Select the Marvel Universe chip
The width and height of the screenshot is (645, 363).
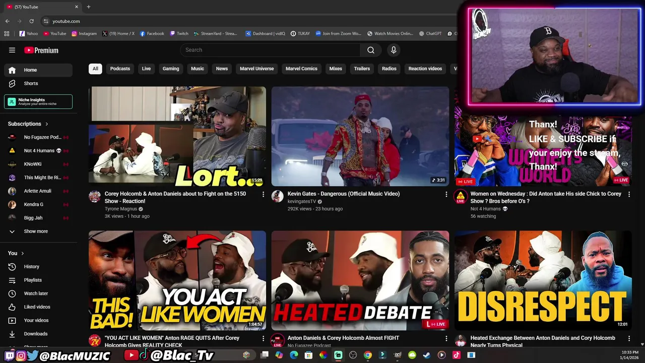(x=256, y=69)
